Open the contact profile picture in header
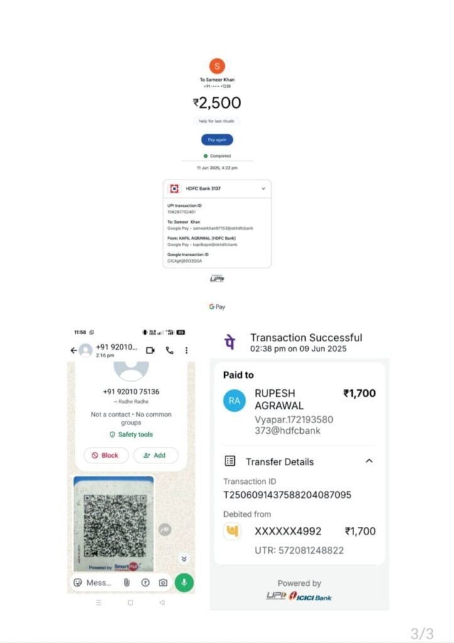 (85, 350)
